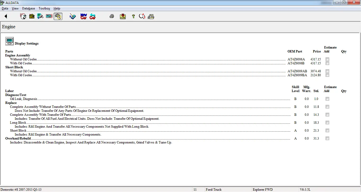Open the Toolbox menu
This screenshot has width=361, height=192.
pos(44,8)
